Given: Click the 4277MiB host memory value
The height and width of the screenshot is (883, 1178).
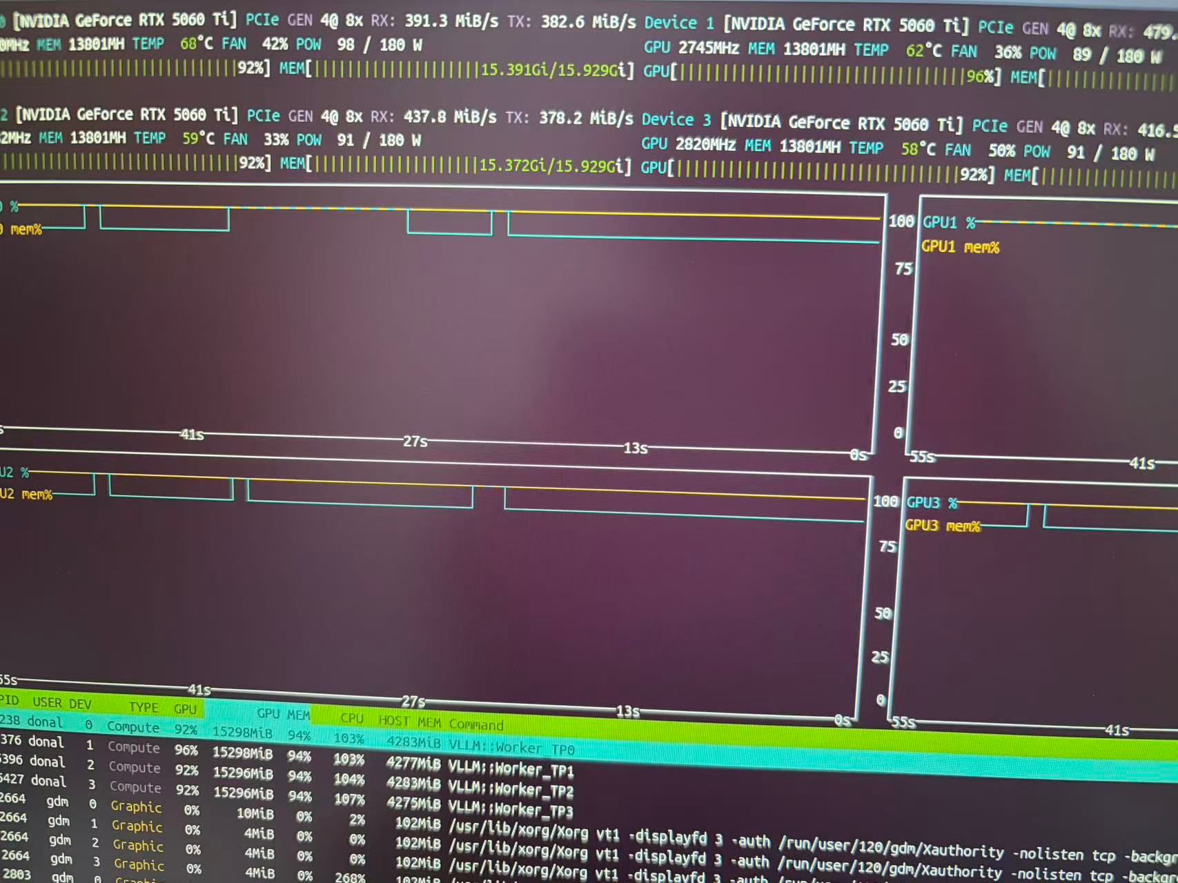Looking at the screenshot, I should click(x=413, y=763).
